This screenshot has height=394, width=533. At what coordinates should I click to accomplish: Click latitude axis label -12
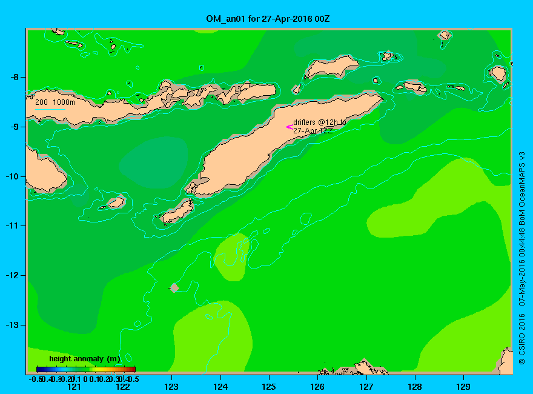(x=12, y=276)
